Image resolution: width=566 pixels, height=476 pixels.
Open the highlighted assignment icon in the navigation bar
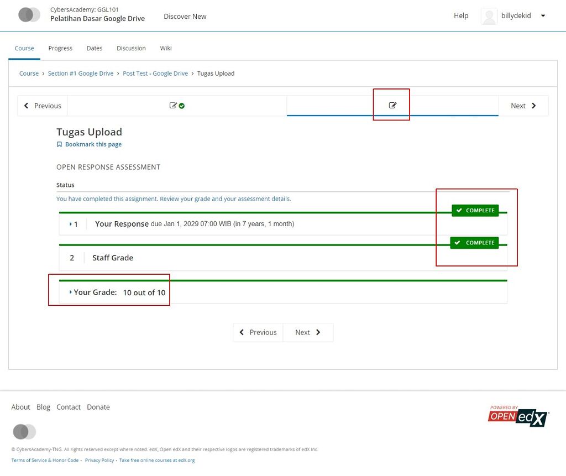click(x=392, y=104)
